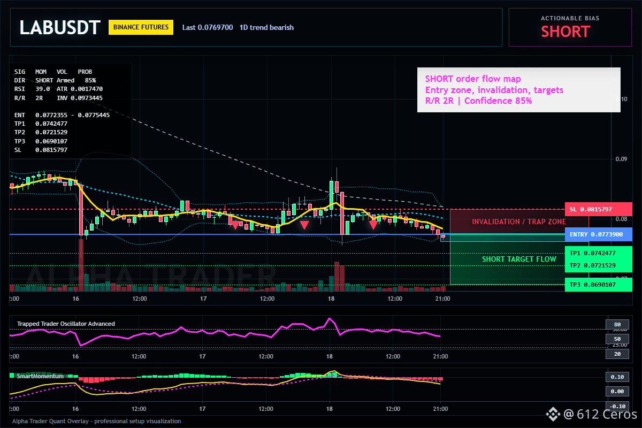Click the ATR 0.0017470 value in stats panel
Image resolution: width=642 pixels, height=428 pixels.
click(x=80, y=89)
